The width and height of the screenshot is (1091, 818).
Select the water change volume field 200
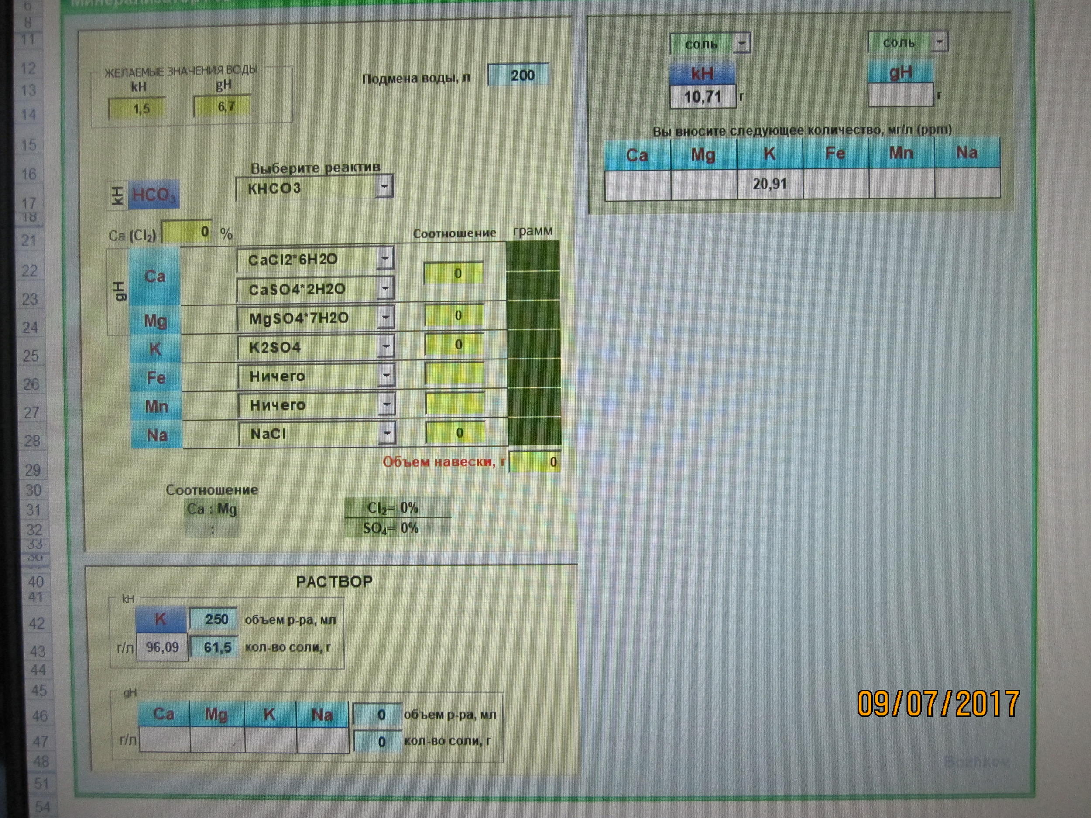coord(518,75)
